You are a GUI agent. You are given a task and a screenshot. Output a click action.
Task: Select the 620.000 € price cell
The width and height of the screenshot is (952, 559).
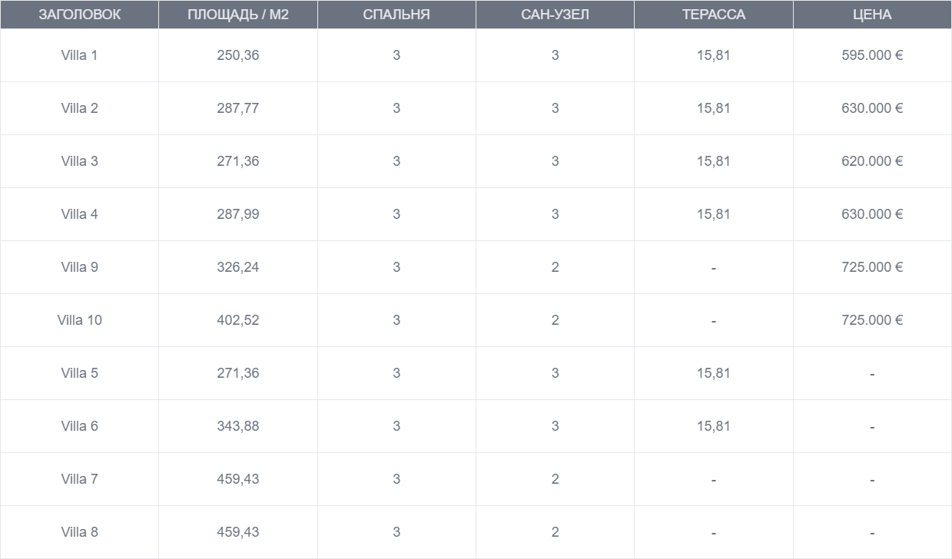[872, 161]
